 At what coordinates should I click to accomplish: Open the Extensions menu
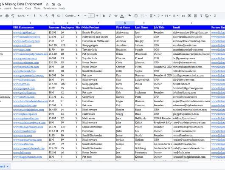50,8
